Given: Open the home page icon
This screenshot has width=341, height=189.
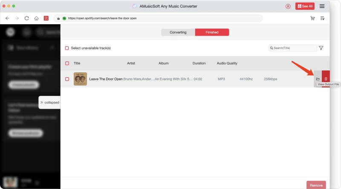Looking at the screenshot, I should pos(36,18).
